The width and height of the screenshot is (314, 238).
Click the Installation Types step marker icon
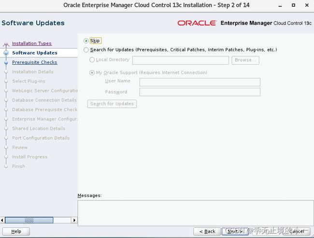[x=6, y=44]
